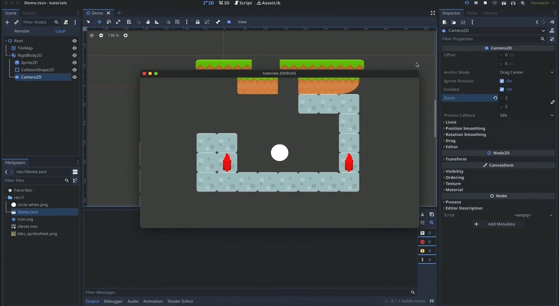This screenshot has width=559, height=306.
Task: Open Movie Maker mode
Action: click(522, 3)
